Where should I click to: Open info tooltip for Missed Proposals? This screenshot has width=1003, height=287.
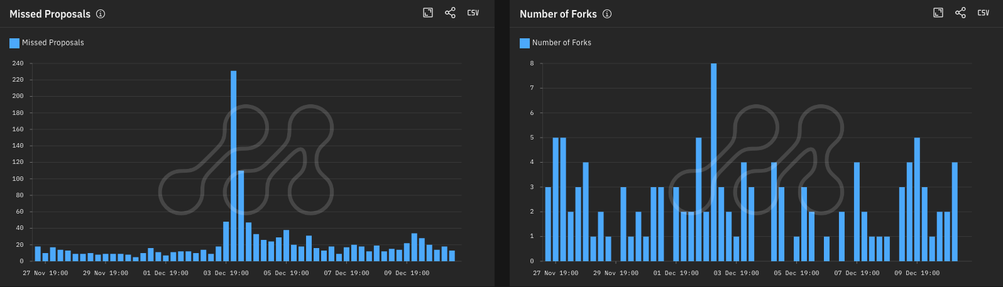101,14
